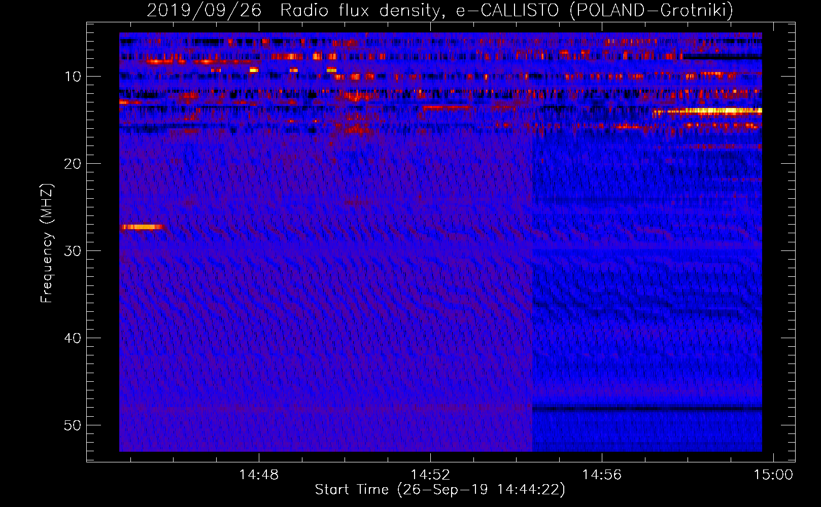
Task: Click the "Start Time (26-Sep-19 14:44:22)" x-axis label
Action: (440, 490)
